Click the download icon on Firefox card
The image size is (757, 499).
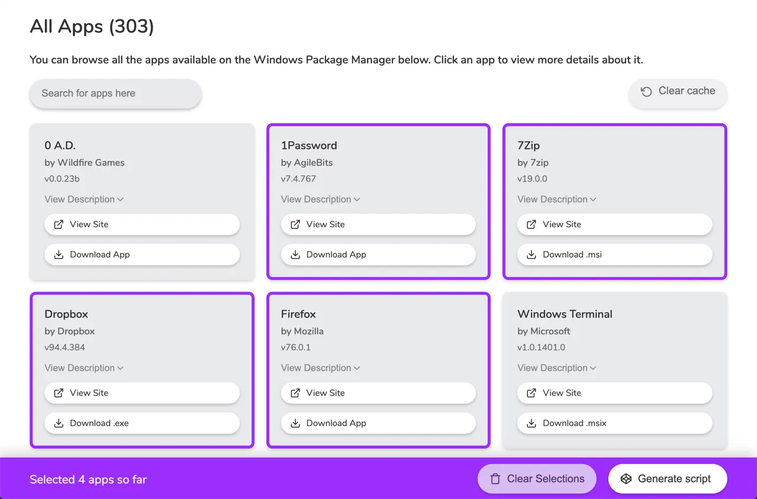[x=295, y=423]
